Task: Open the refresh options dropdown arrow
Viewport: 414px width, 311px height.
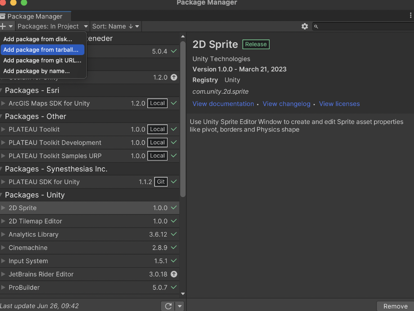Action: (x=180, y=306)
